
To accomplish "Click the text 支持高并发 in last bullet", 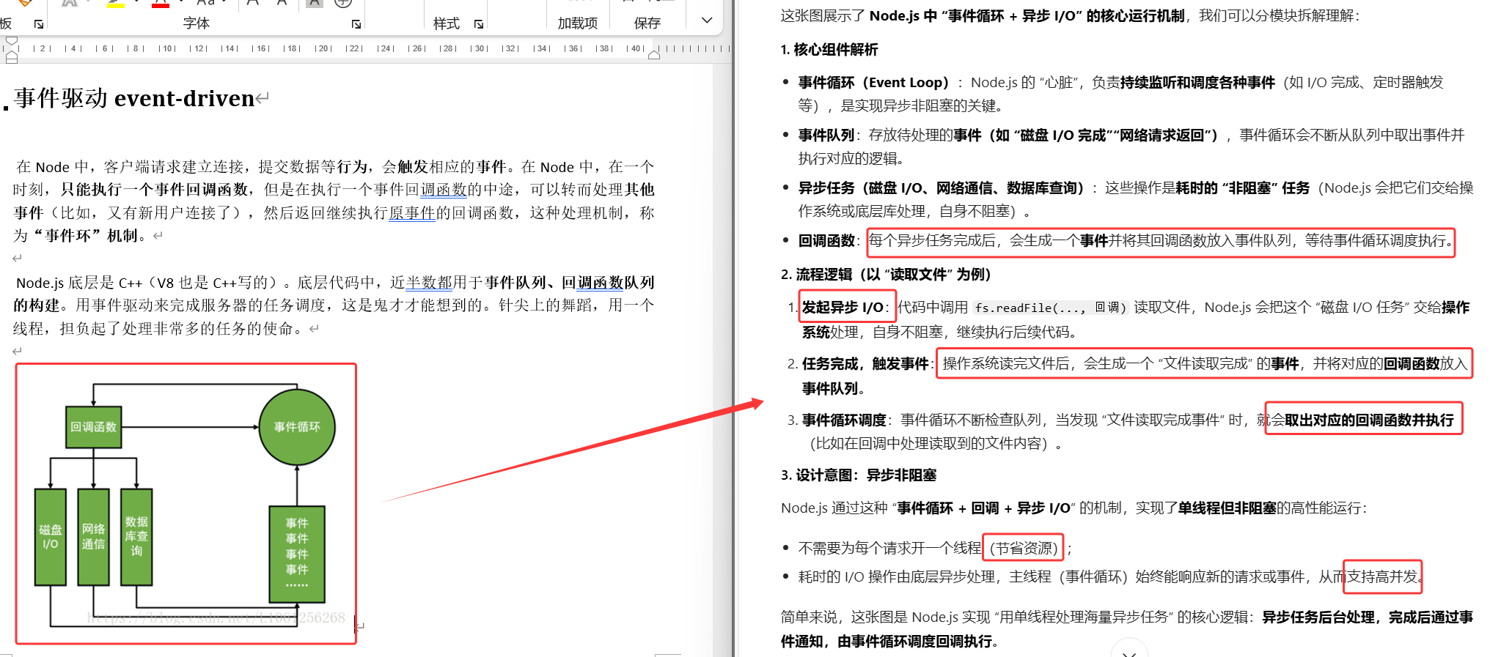I will [1383, 577].
